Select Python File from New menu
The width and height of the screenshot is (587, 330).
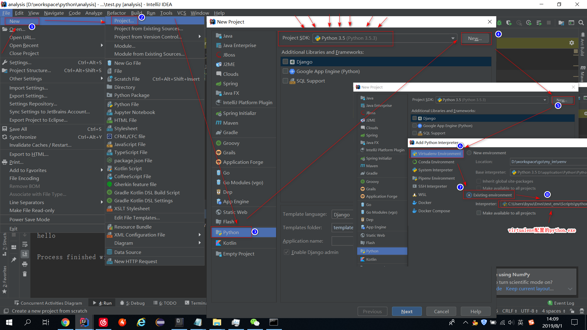(x=126, y=104)
